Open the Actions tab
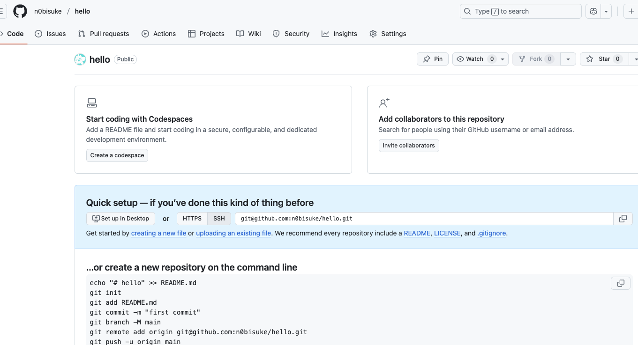This screenshot has width=638, height=345. click(x=158, y=34)
